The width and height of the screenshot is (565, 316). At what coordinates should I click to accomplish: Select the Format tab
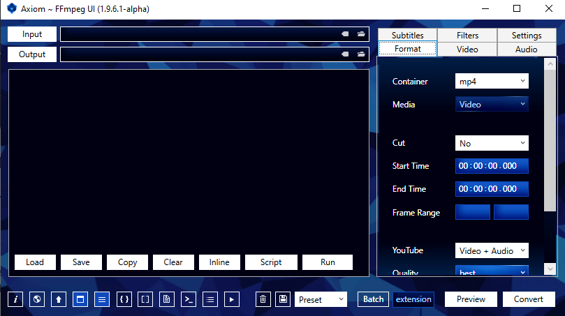408,49
